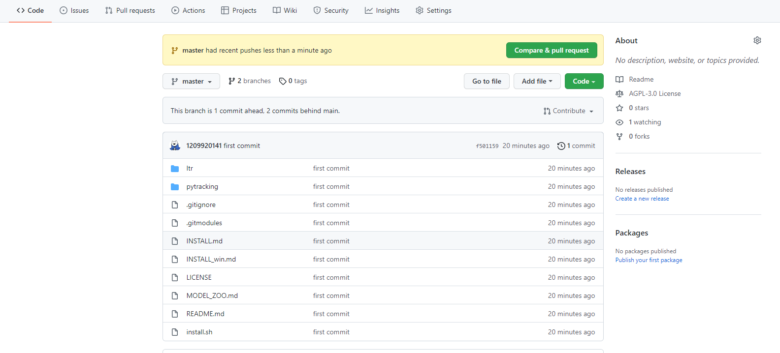780x353 pixels.
Task: View the 1 watching link
Action: pyautogui.click(x=639, y=122)
